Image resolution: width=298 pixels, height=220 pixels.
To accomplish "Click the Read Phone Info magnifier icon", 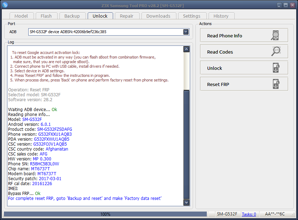I will [x=275, y=36].
